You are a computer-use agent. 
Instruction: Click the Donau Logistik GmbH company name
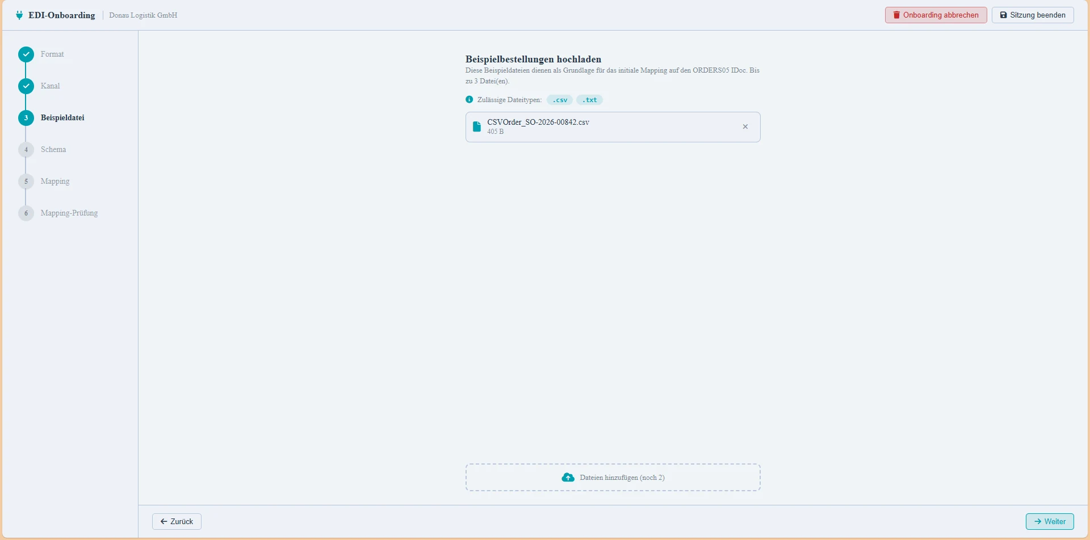tap(143, 15)
